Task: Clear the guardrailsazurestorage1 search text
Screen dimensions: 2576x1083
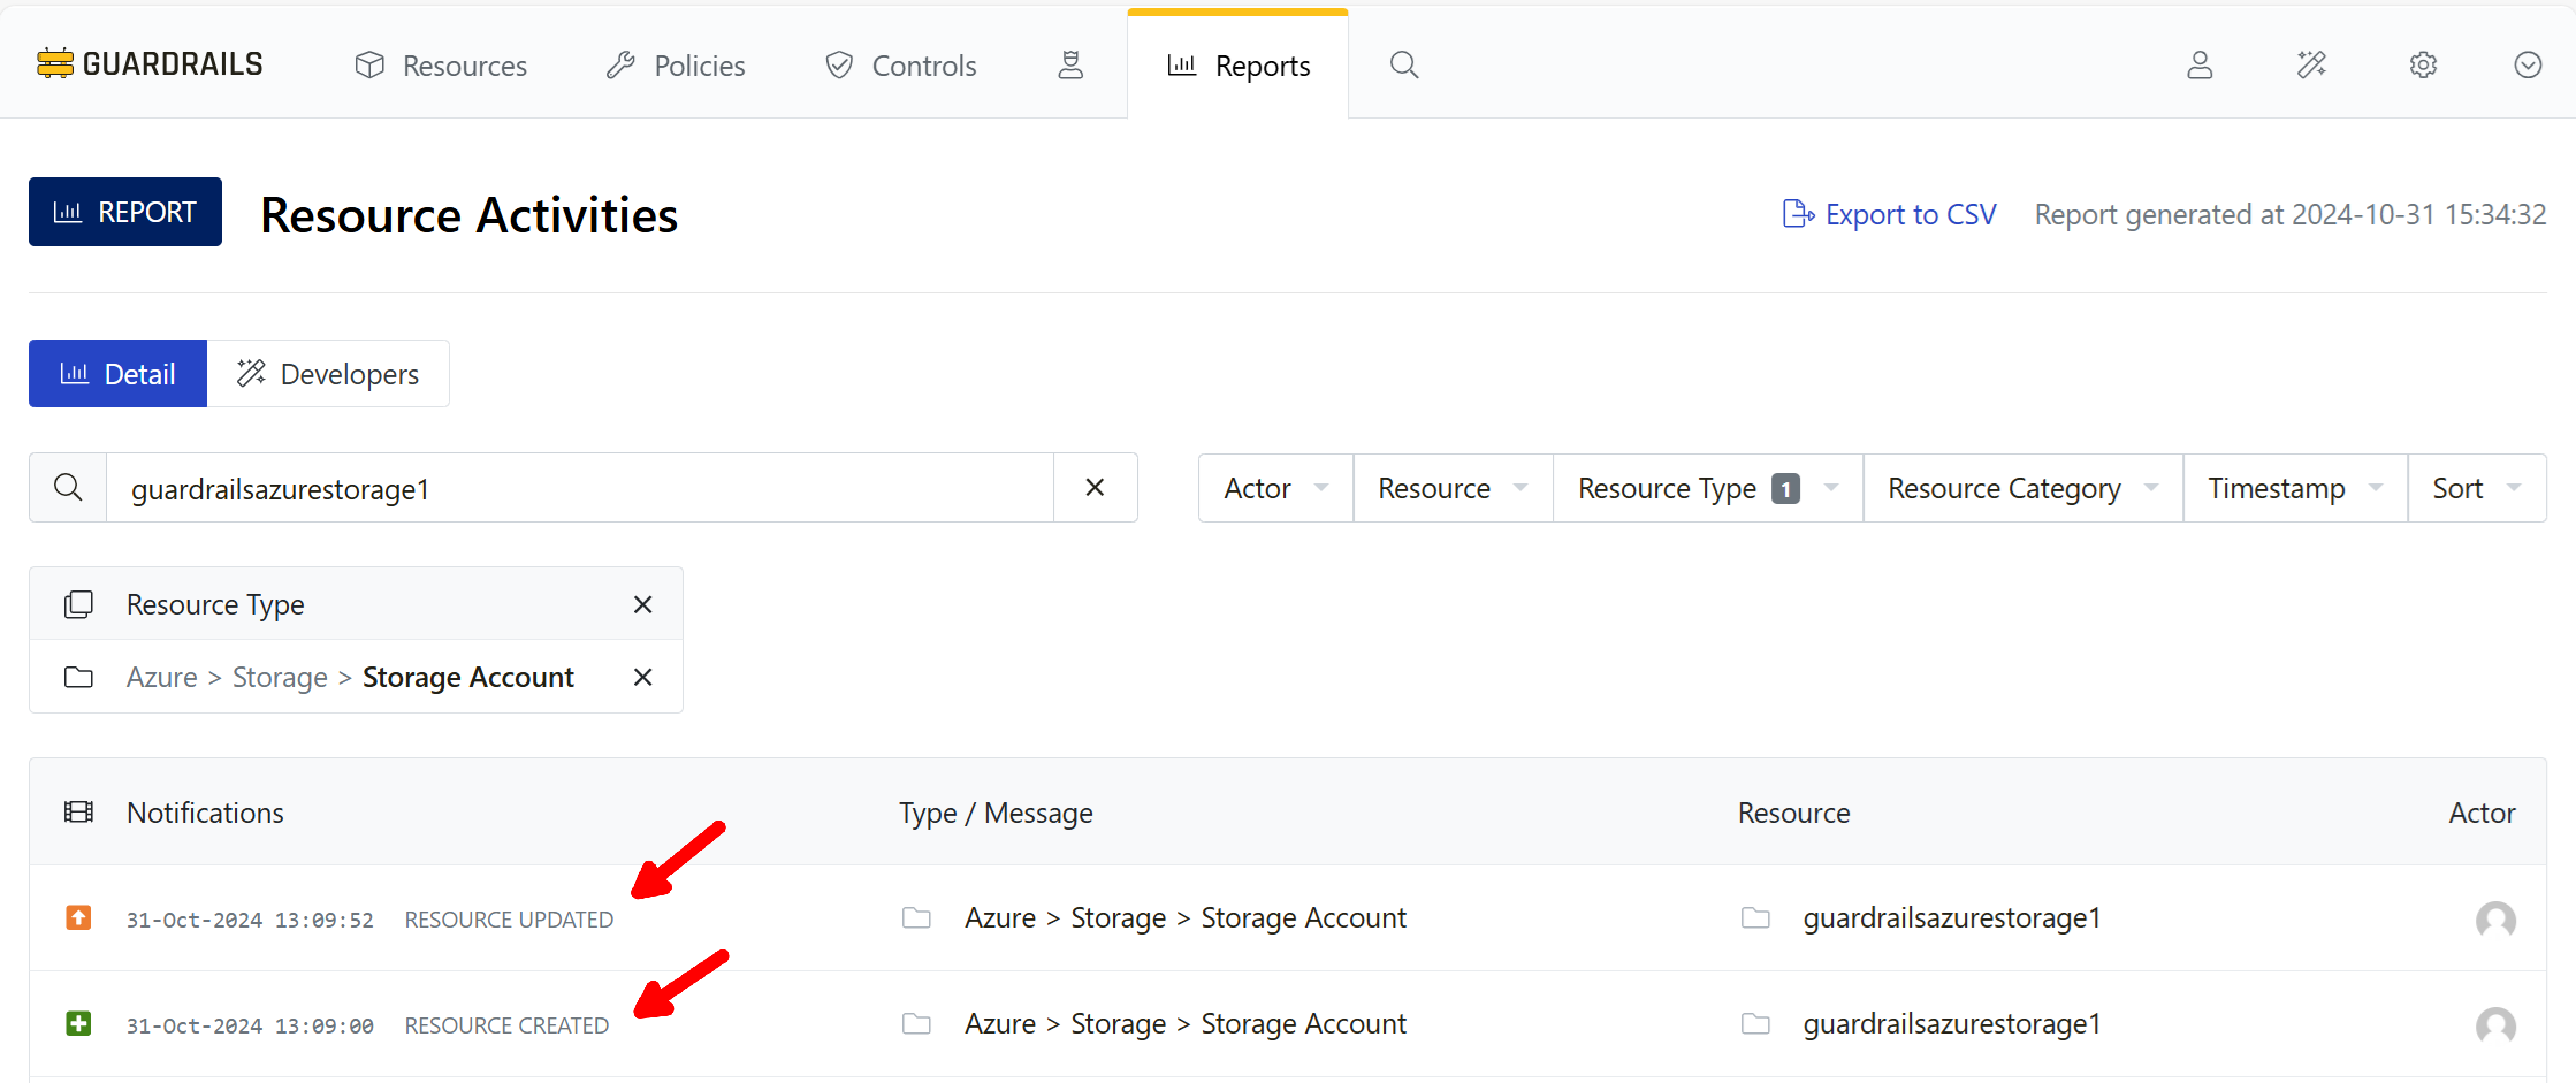Action: [x=1094, y=488]
